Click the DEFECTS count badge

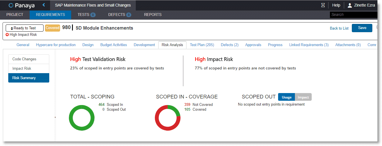tap(129, 15)
